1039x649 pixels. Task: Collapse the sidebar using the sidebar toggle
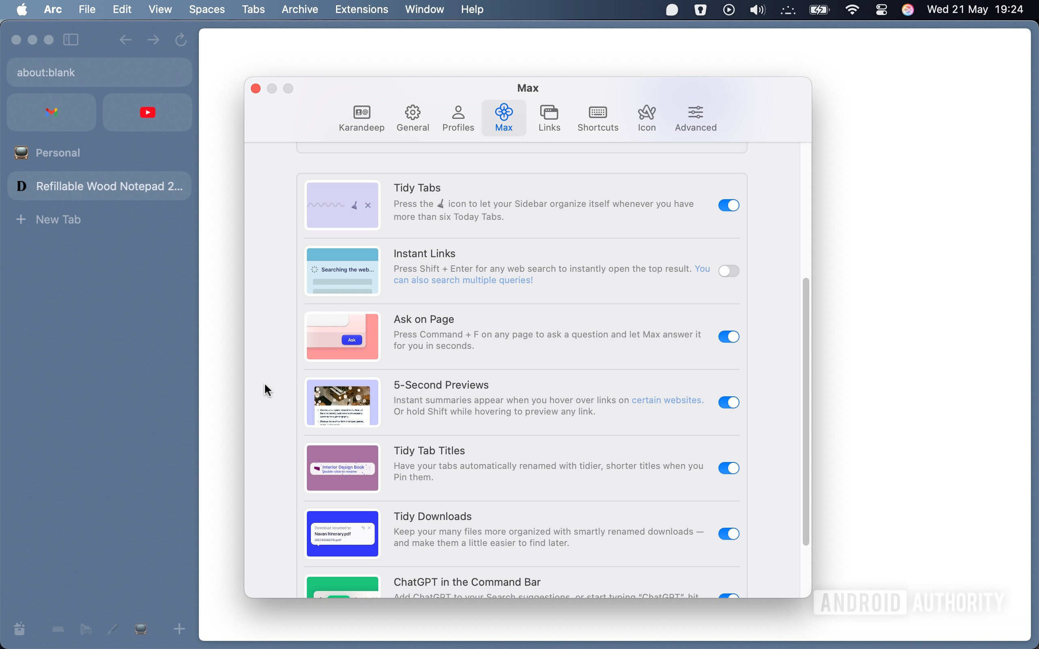(71, 39)
